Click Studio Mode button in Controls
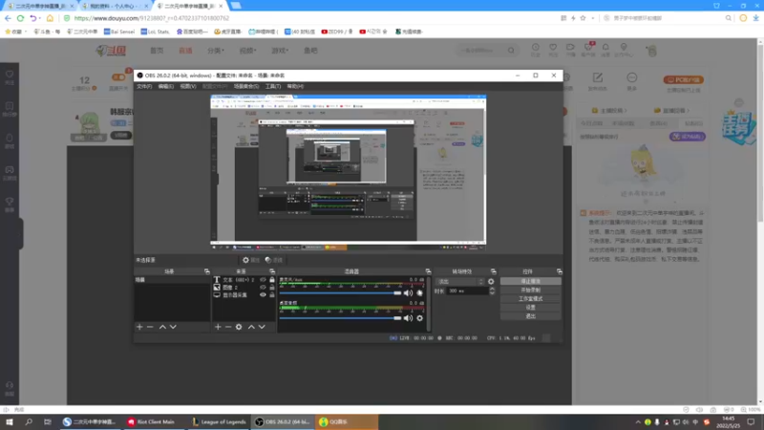The image size is (764, 430). pyautogui.click(x=530, y=299)
